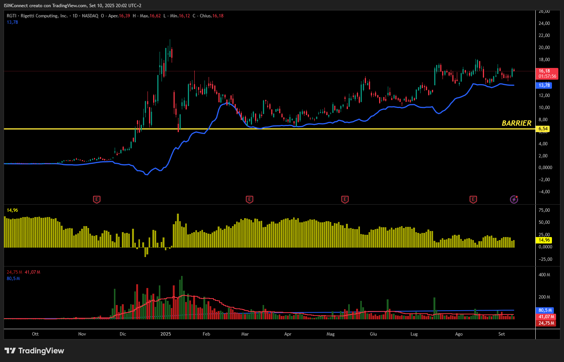Click the earliest earnings E marker before December
This screenshot has width=564, height=362.
pyautogui.click(x=97, y=199)
